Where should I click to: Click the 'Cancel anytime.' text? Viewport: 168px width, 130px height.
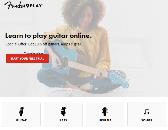click(34, 53)
